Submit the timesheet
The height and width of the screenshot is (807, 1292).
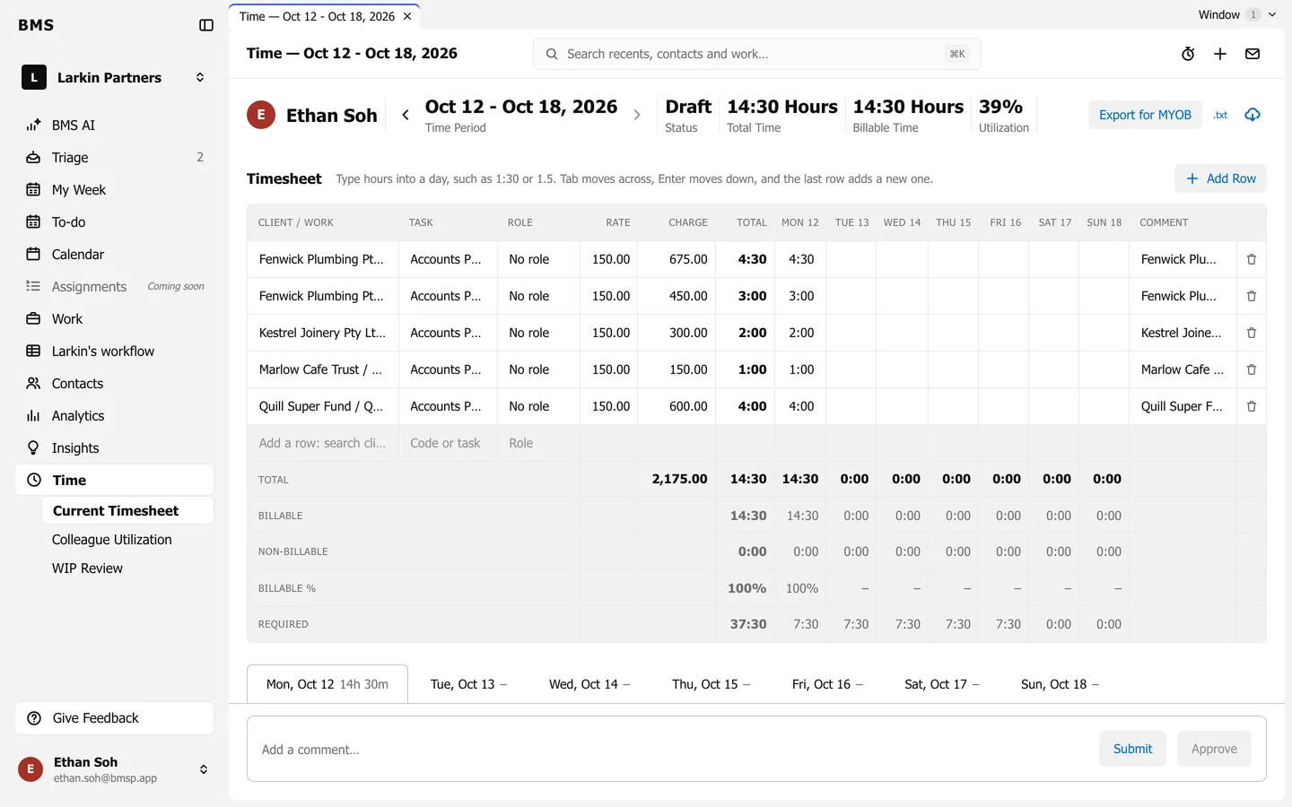click(x=1132, y=749)
